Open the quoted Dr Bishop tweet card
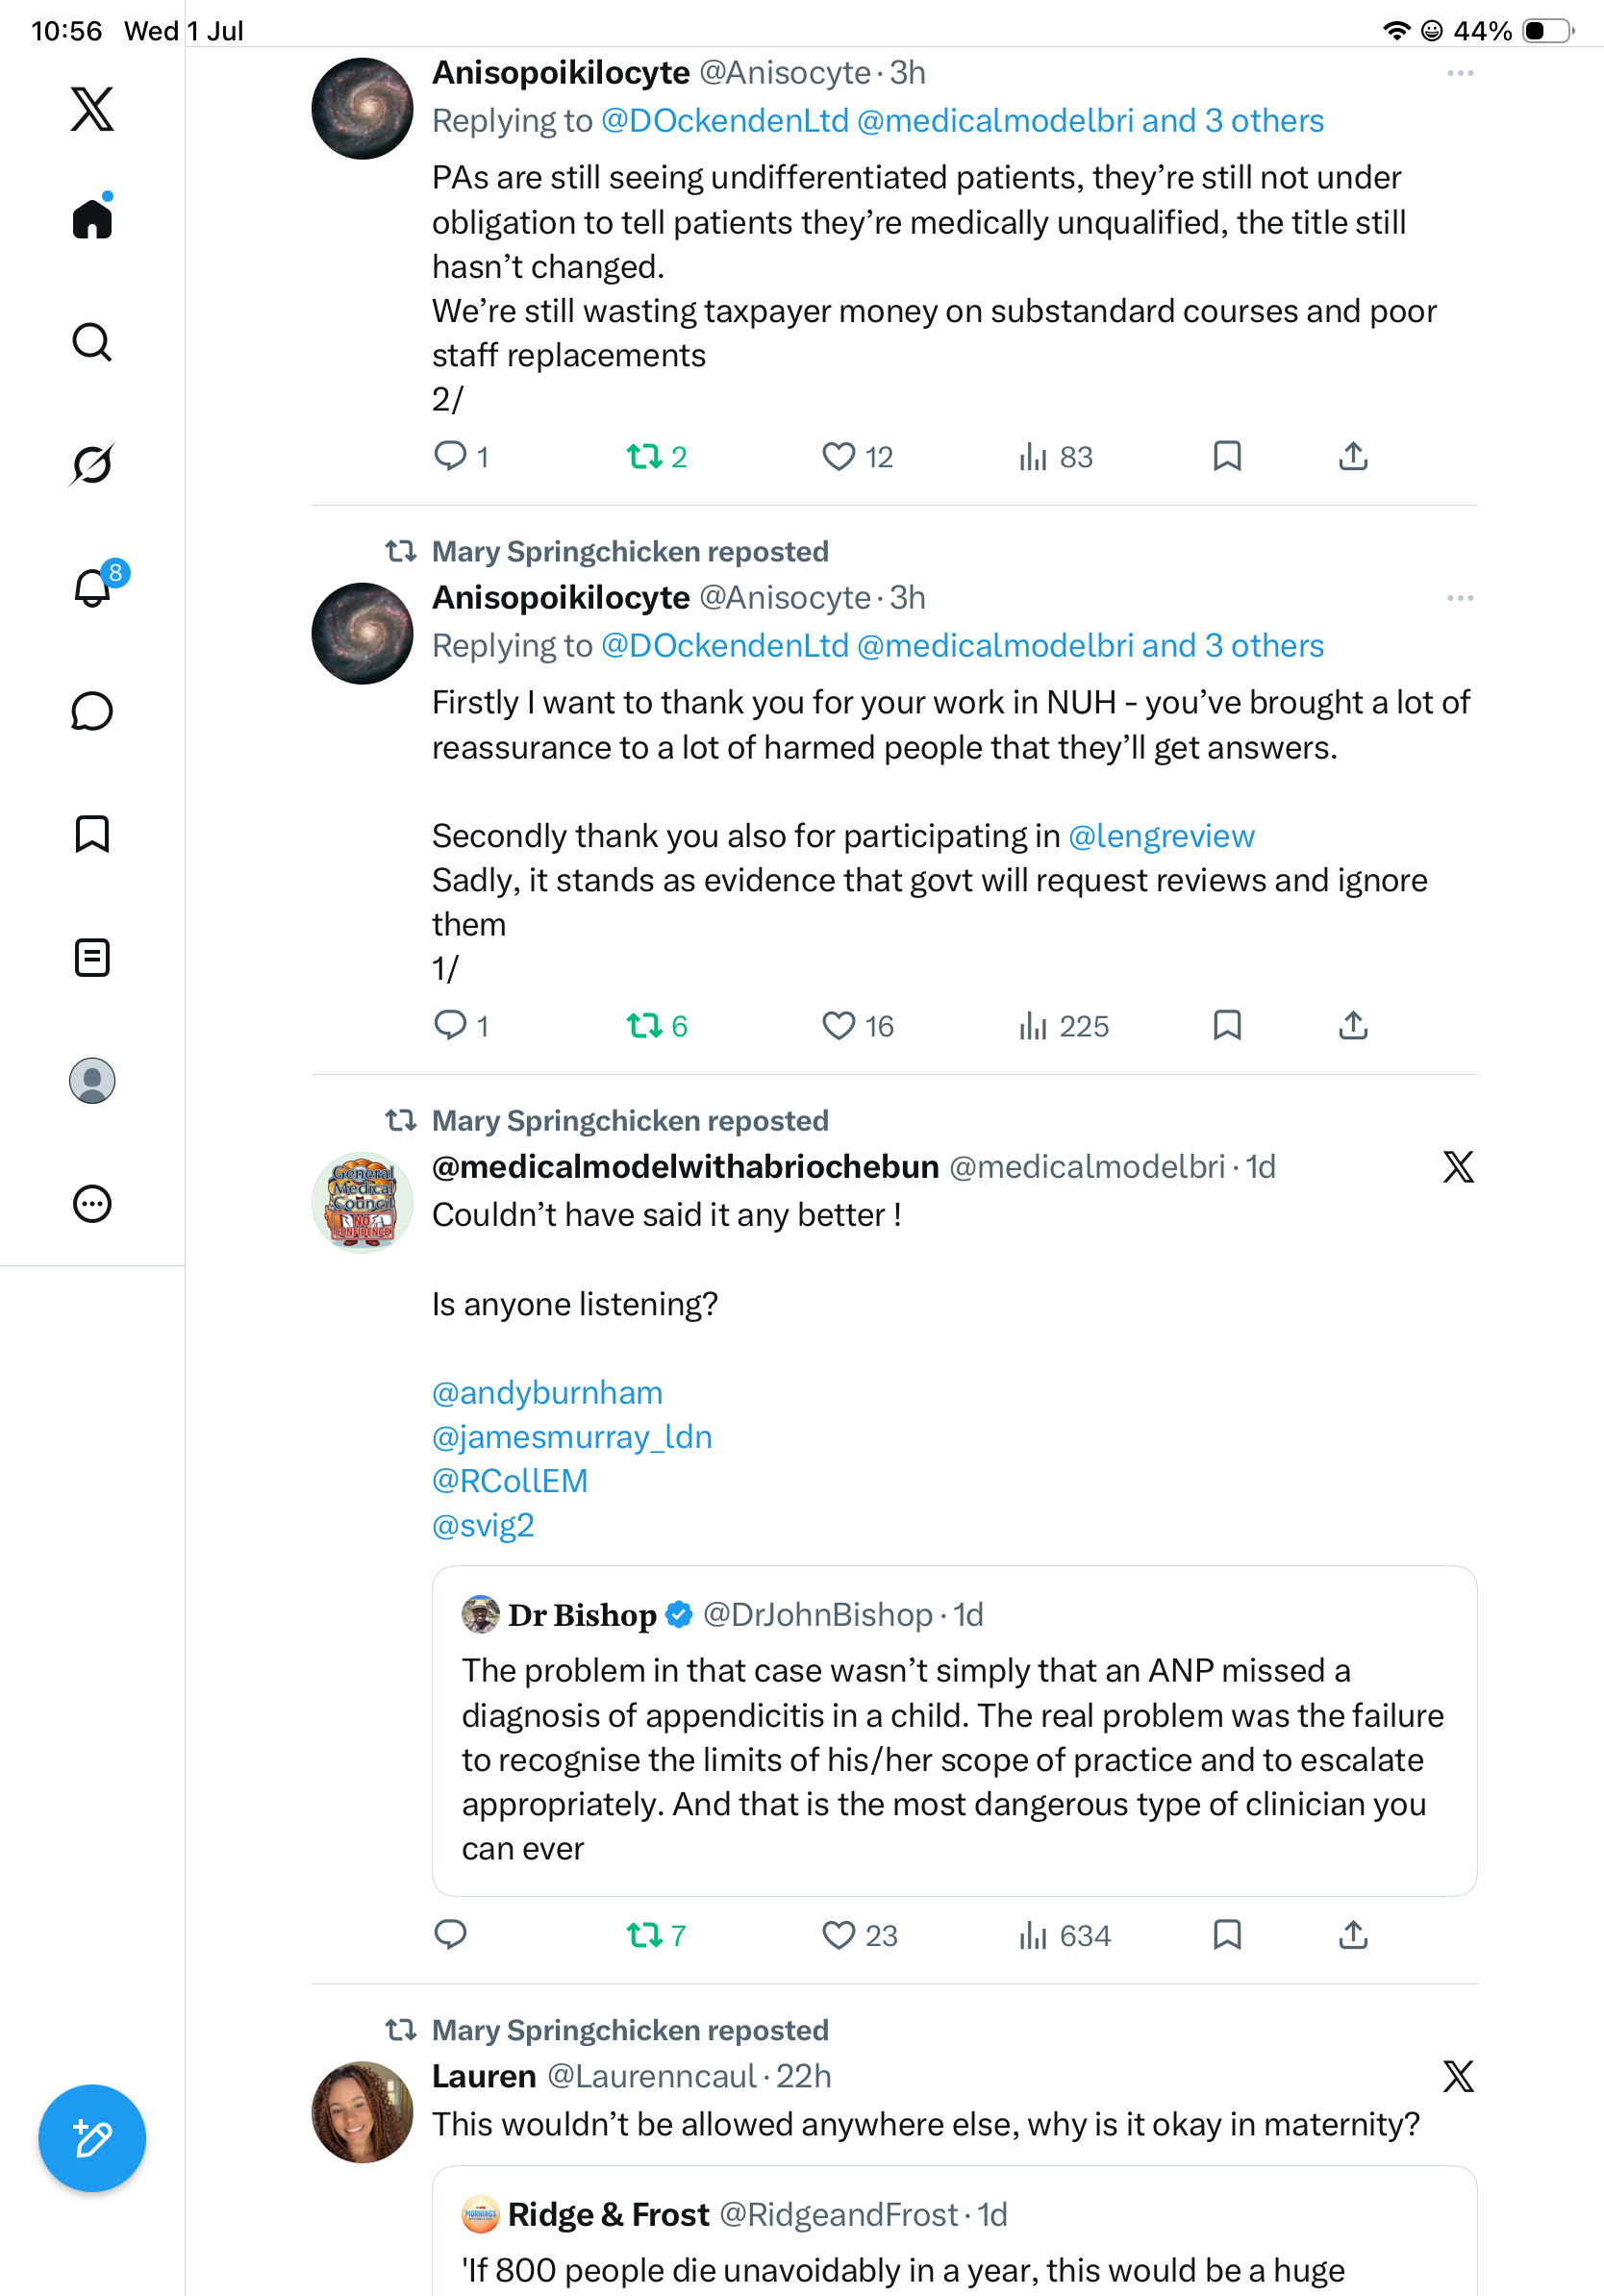Image resolution: width=1604 pixels, height=2296 pixels. tap(954, 1731)
